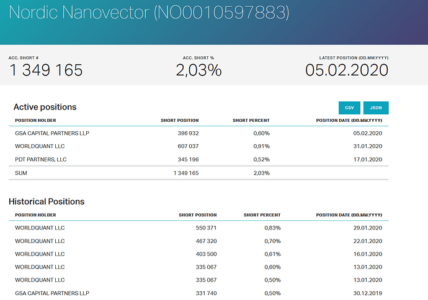Screen dimensions: 428x300
Task: Click historical date 22.01.2020
Action: click(x=368, y=241)
